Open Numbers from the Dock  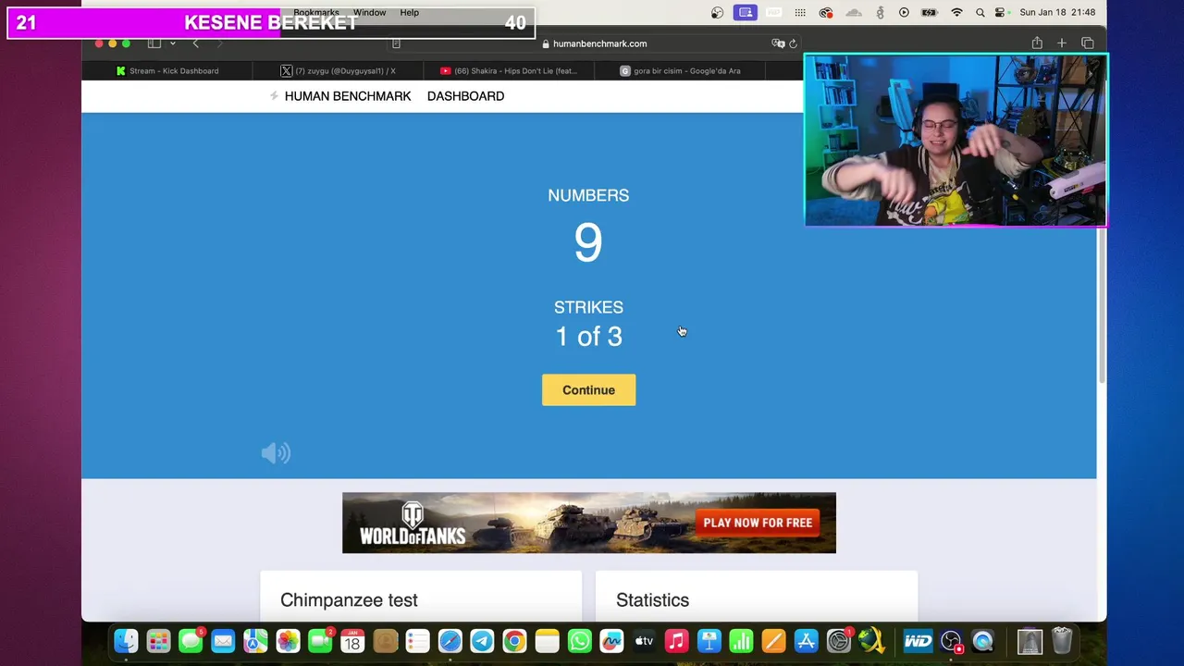tap(741, 640)
